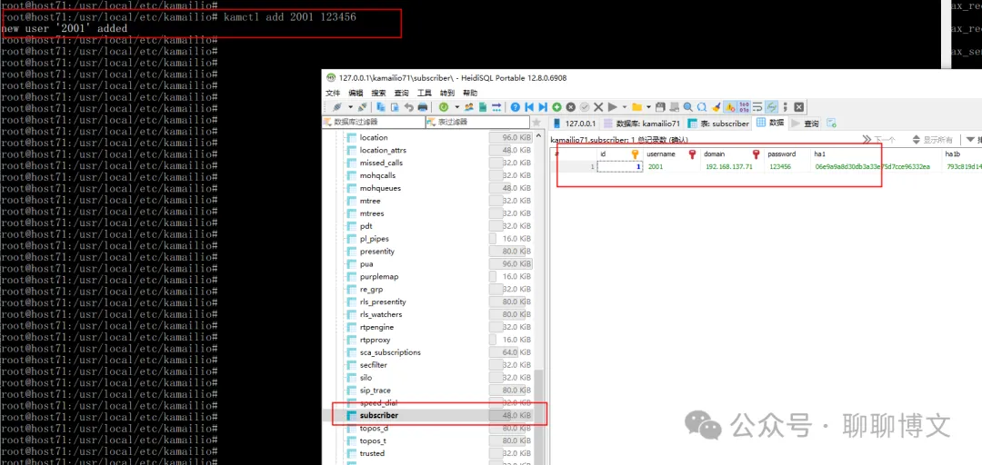Open the user manager toolbar icon

click(x=469, y=107)
